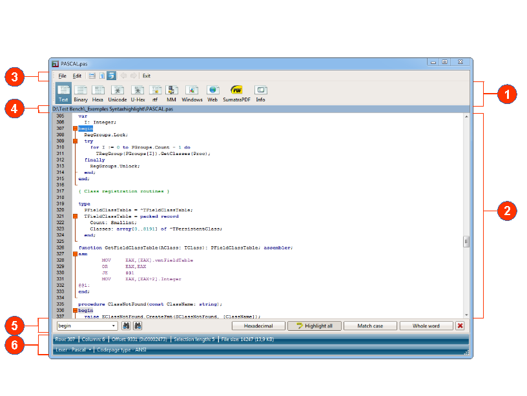Screen dimensions: 527x396
Task: Open the search term dropdown arrow
Action: coord(113,326)
